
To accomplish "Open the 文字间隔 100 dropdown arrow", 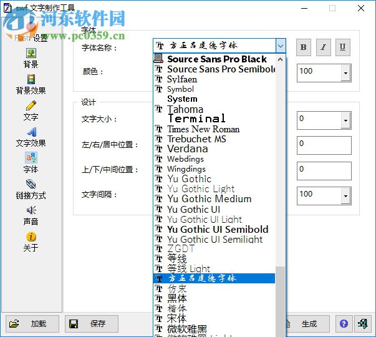I will click(x=345, y=196).
